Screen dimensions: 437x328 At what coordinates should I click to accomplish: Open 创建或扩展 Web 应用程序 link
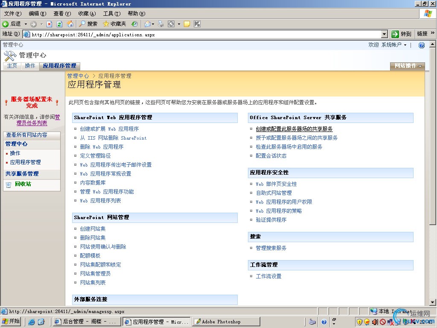point(109,129)
